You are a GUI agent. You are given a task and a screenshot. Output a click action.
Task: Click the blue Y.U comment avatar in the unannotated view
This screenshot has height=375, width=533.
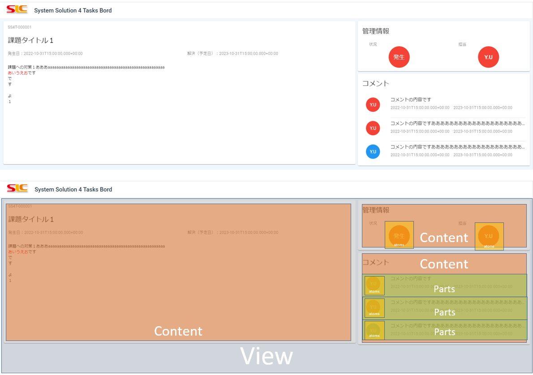(373, 152)
